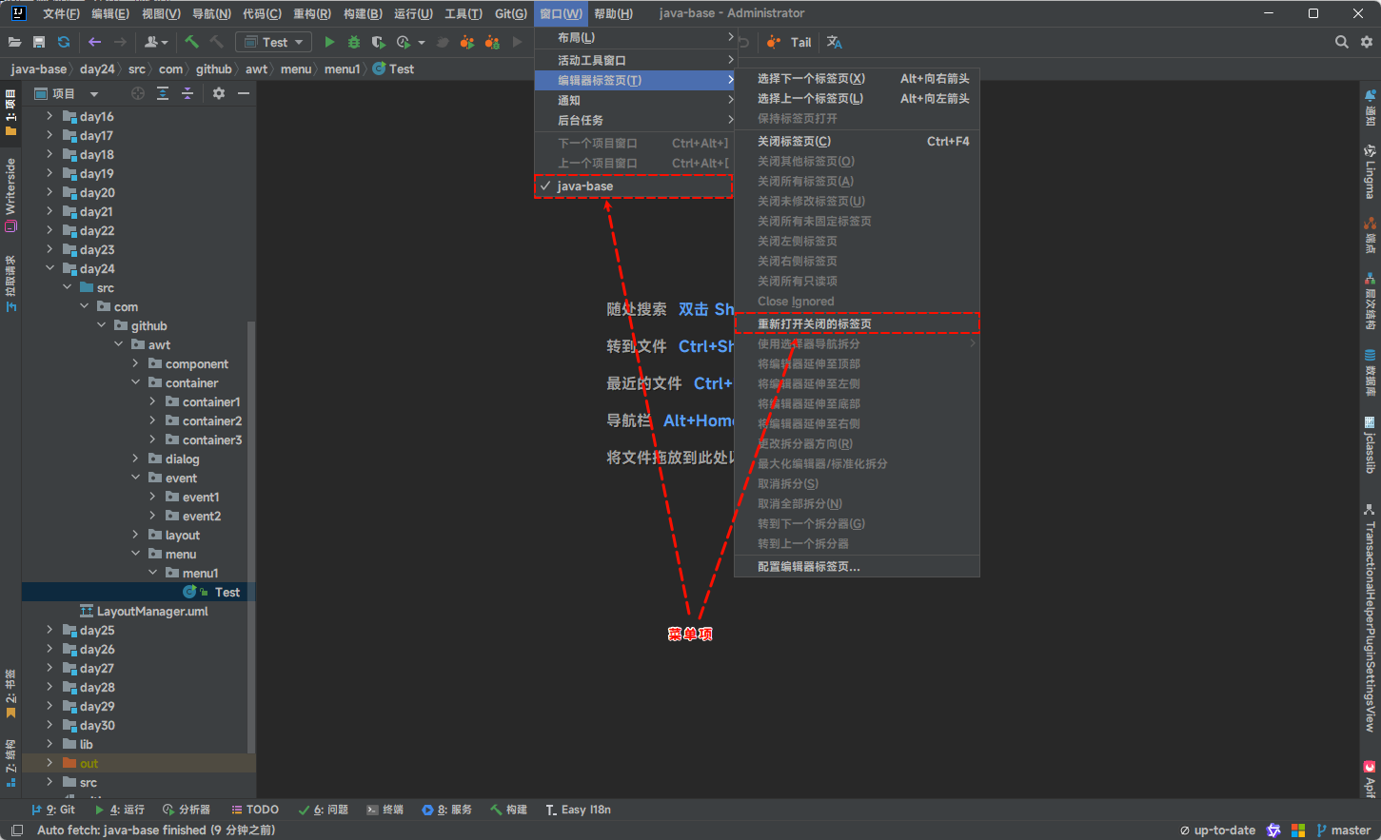
Task: Open the 帮助(H) menu
Action: [x=613, y=13]
